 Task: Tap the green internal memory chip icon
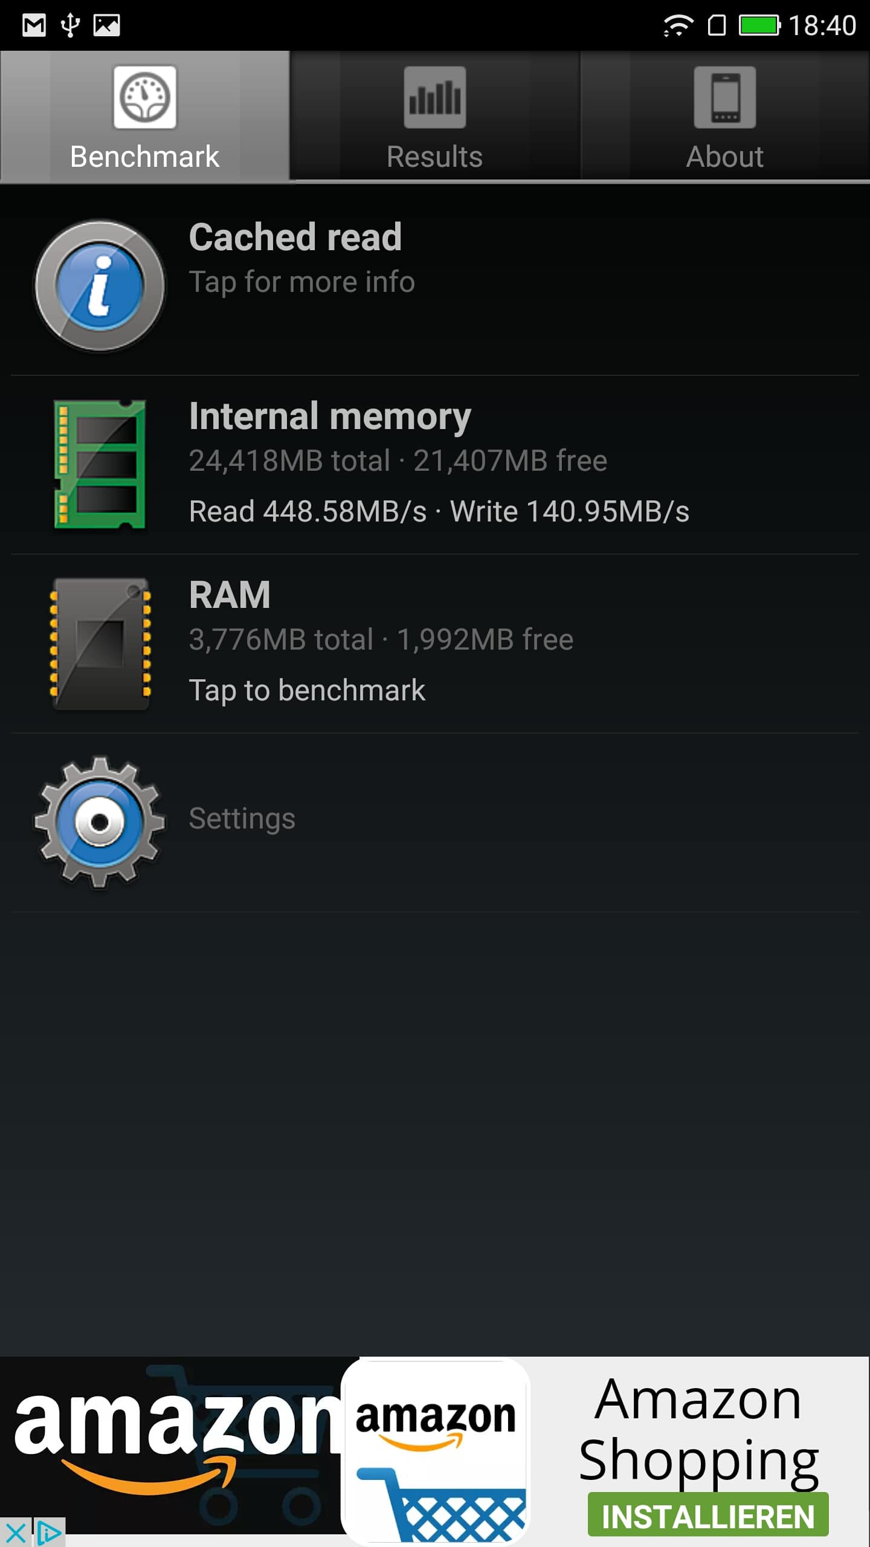pos(100,464)
